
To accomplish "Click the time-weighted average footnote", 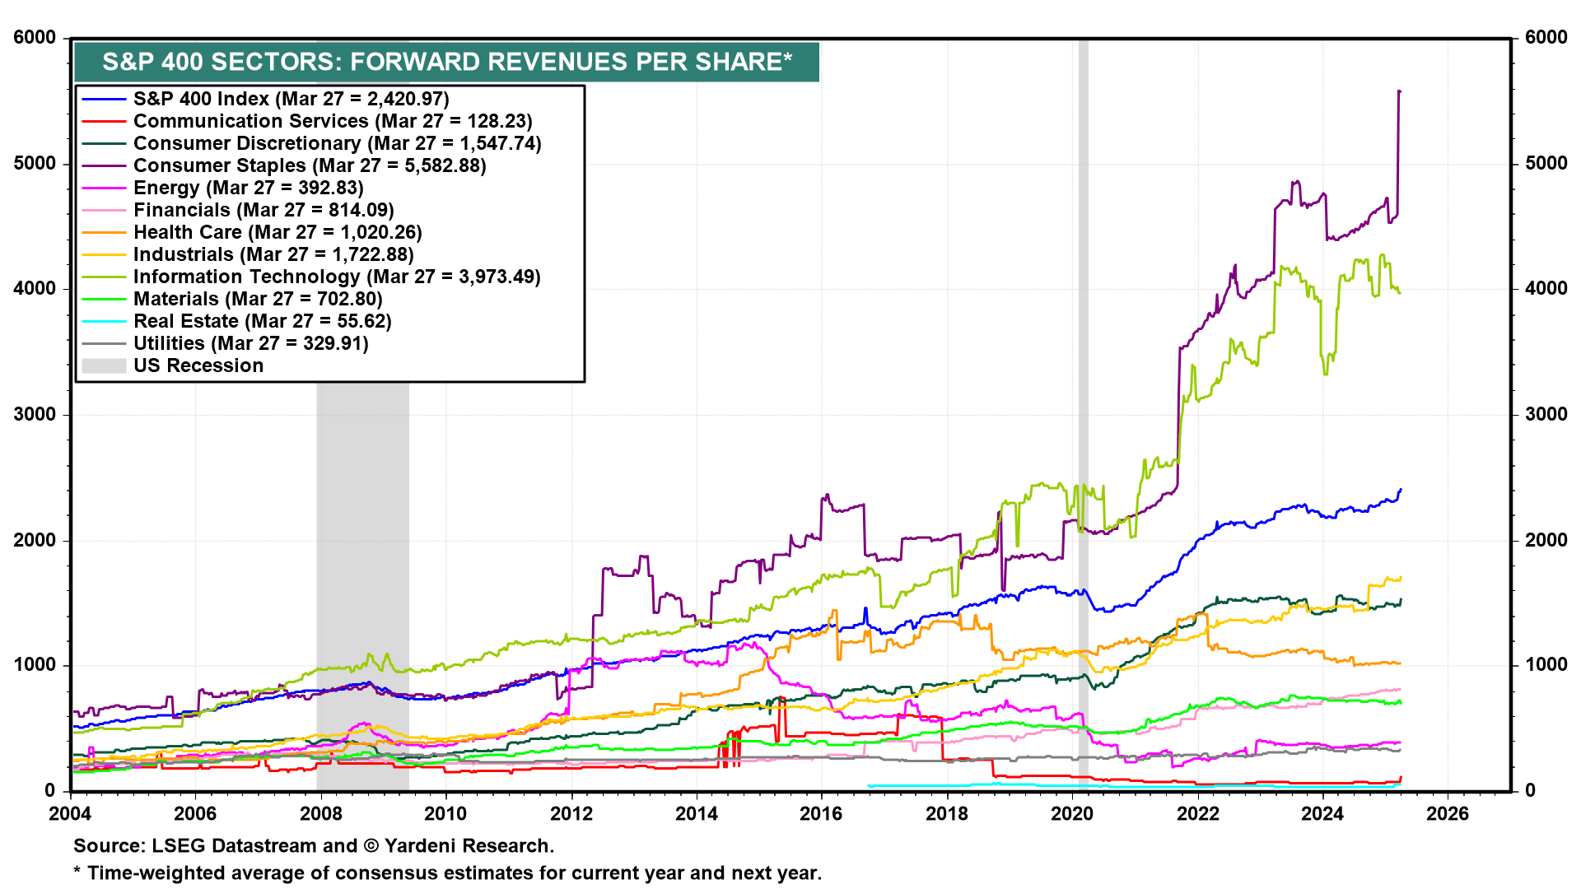I will 447,873.
